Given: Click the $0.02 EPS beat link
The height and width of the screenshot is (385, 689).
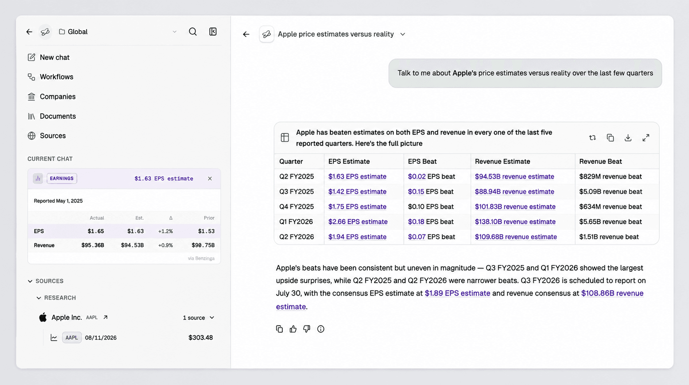Looking at the screenshot, I should tap(417, 176).
